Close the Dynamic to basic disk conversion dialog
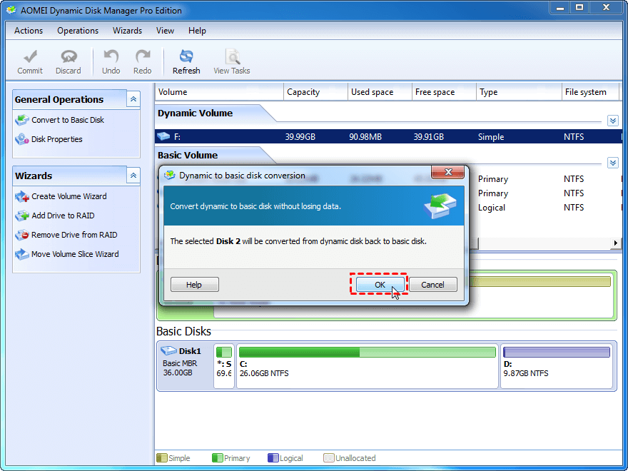The image size is (628, 471). point(447,172)
